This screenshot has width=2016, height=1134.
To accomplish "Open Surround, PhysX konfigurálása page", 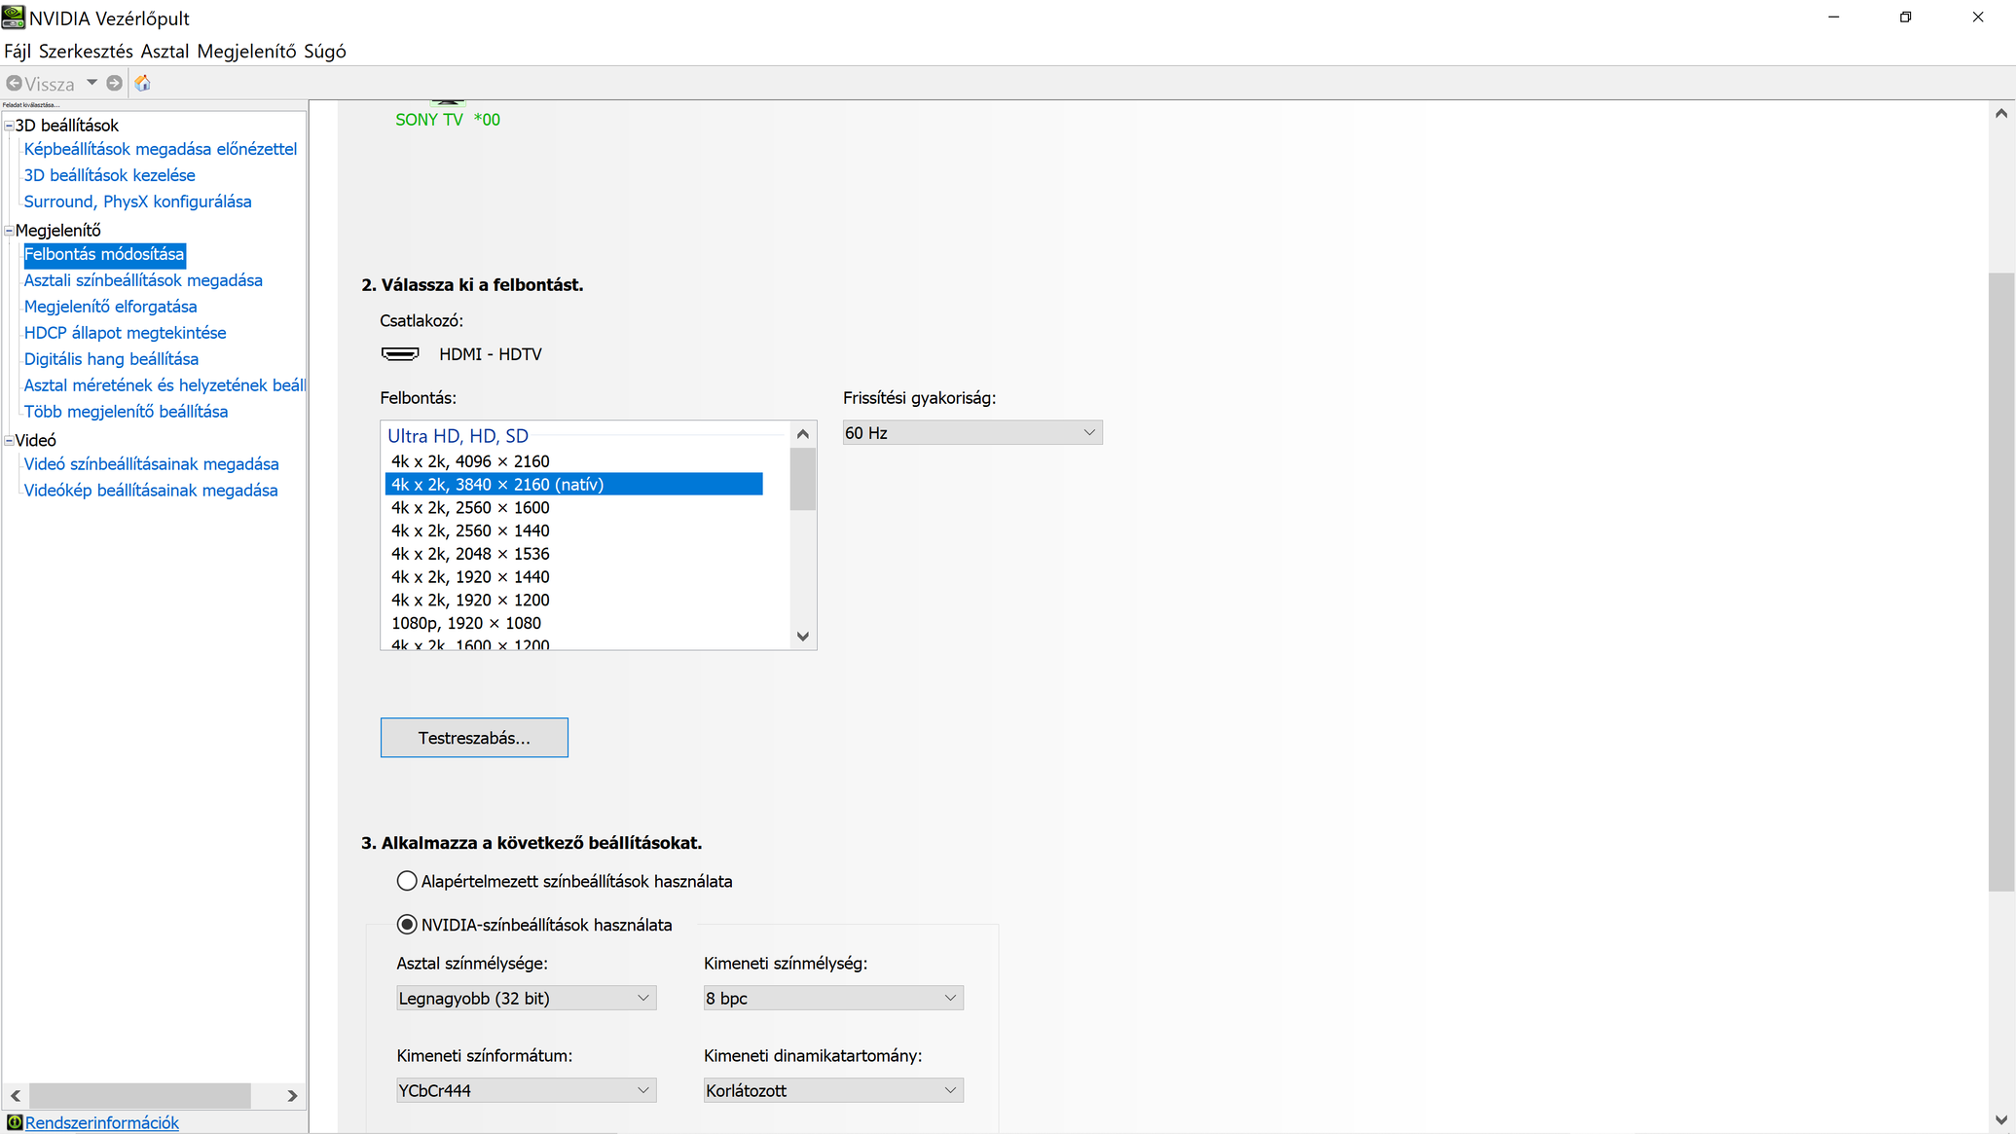I will click(137, 201).
